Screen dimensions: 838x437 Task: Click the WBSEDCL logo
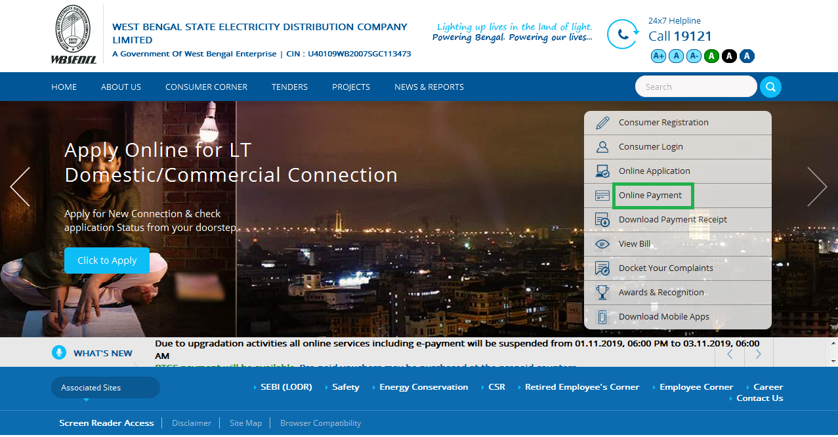(x=73, y=33)
